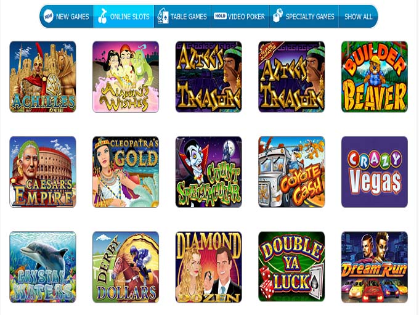This screenshot has height=315, width=419.
Task: Open the Video Poker category
Action: click(240, 16)
